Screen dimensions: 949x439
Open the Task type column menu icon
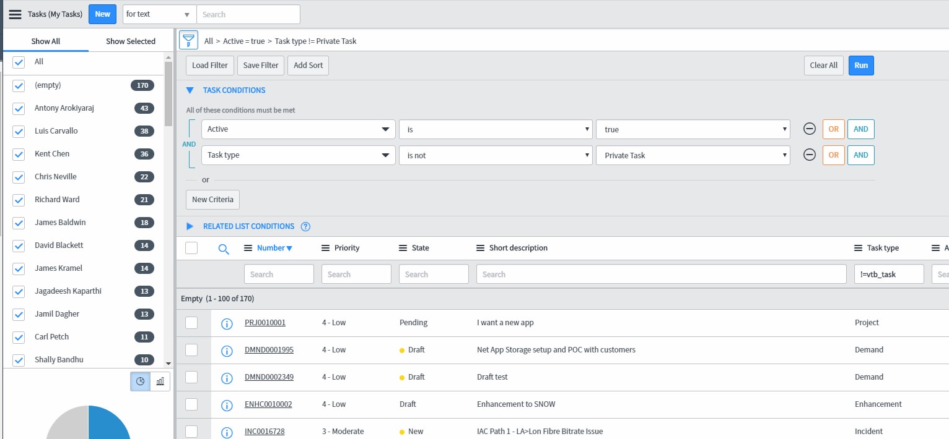[858, 248]
